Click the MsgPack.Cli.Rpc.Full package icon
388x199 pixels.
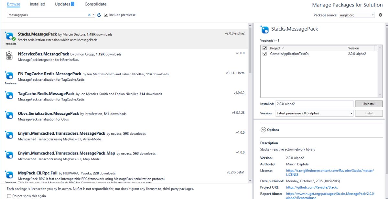[9, 175]
